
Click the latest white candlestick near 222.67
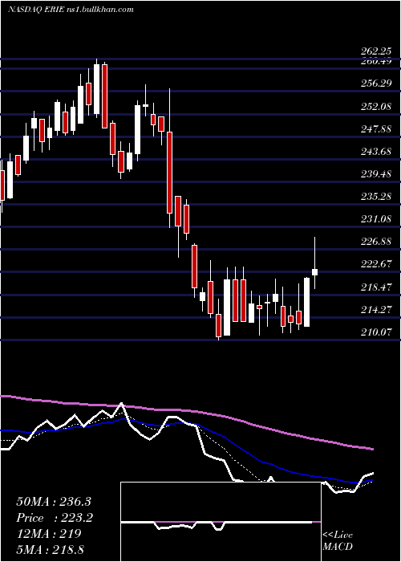(314, 271)
